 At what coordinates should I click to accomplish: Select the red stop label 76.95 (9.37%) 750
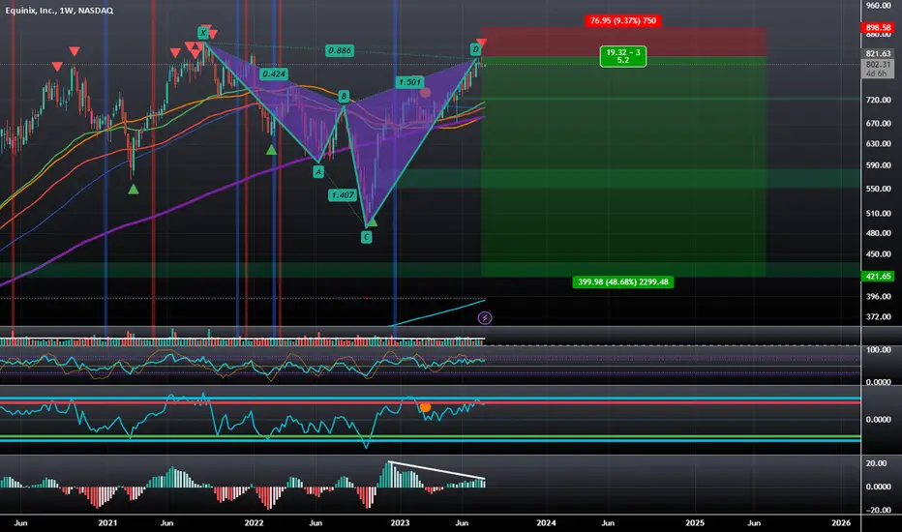[x=623, y=20]
